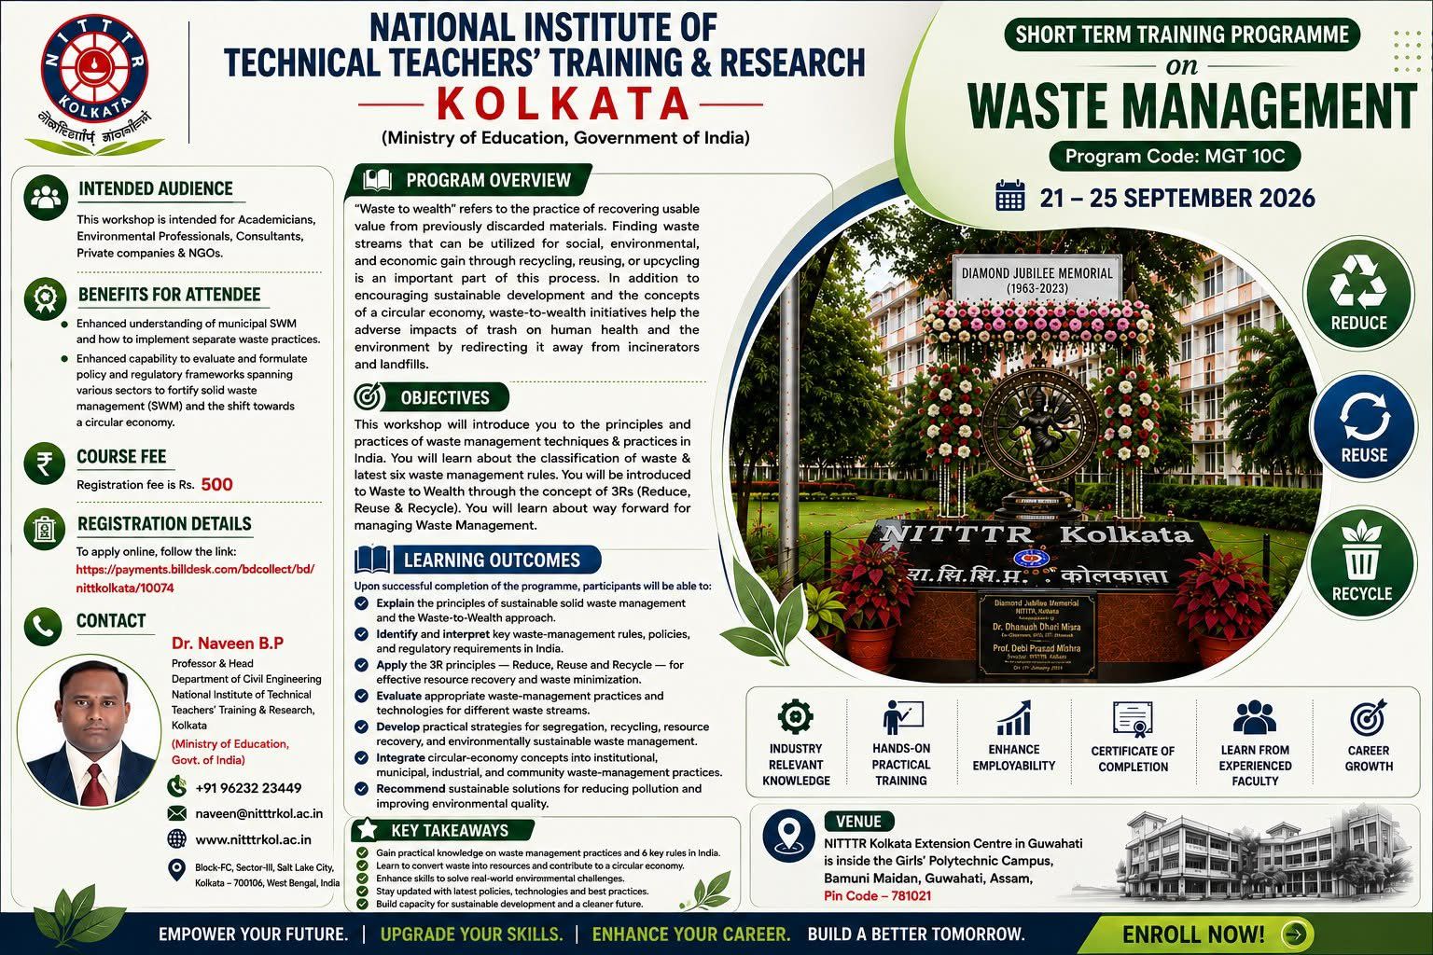The image size is (1433, 955).
Task: Click the 'ENHANCE YOUR CAREER.' slogan
Action: coord(691,934)
